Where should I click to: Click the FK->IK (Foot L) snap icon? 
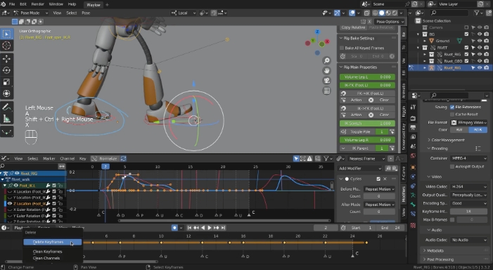[x=343, y=94]
